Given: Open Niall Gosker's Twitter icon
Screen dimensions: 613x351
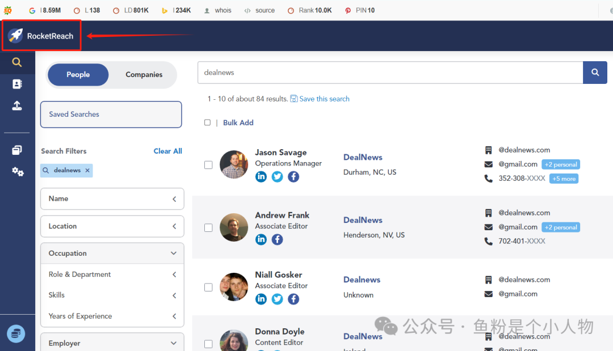Looking at the screenshot, I should tap(277, 299).
